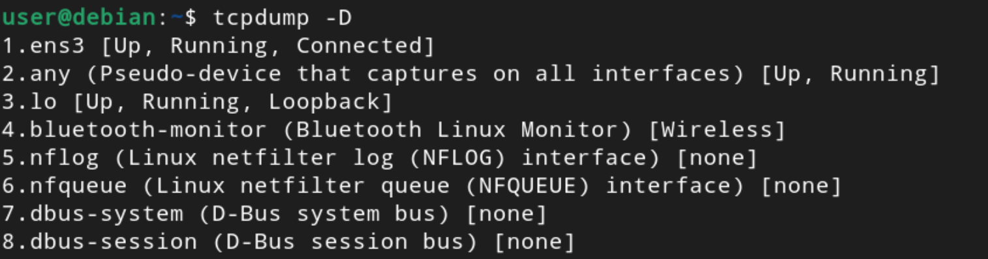Click the user@debian prompt text

78,18
